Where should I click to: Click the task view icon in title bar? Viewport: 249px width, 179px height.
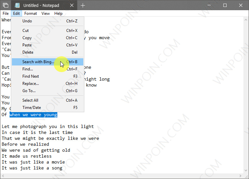coord(6,5)
